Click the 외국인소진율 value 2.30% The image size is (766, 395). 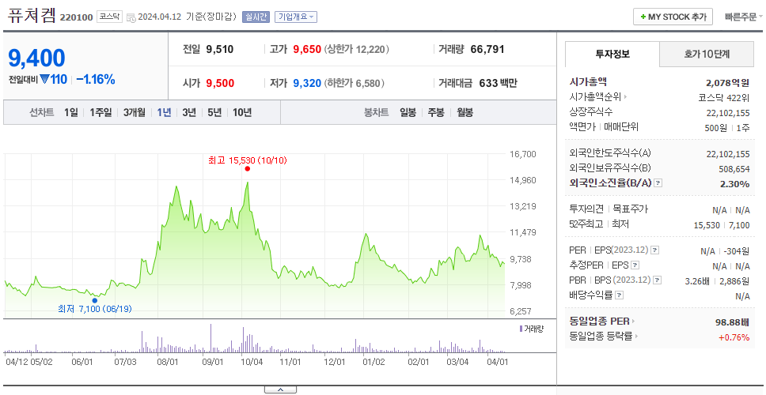click(734, 184)
